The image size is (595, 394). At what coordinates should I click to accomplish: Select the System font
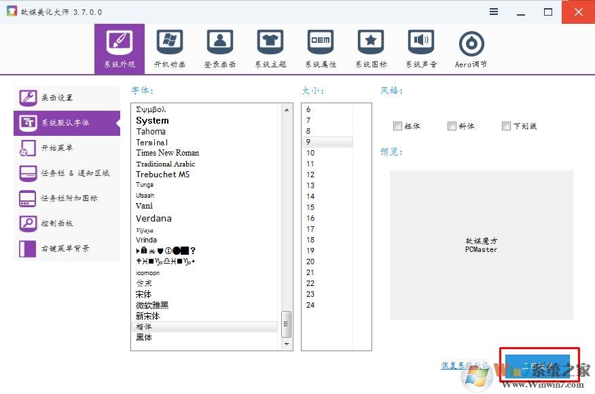click(152, 121)
